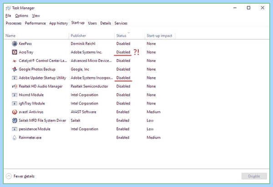Click publisher Adobe Systems Inc.
This screenshot has height=187, width=273.
click(86, 52)
